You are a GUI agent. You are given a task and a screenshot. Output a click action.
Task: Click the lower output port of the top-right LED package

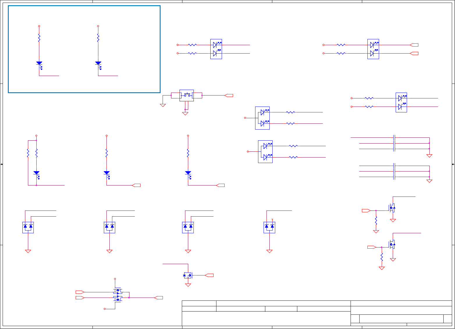click(414, 53)
